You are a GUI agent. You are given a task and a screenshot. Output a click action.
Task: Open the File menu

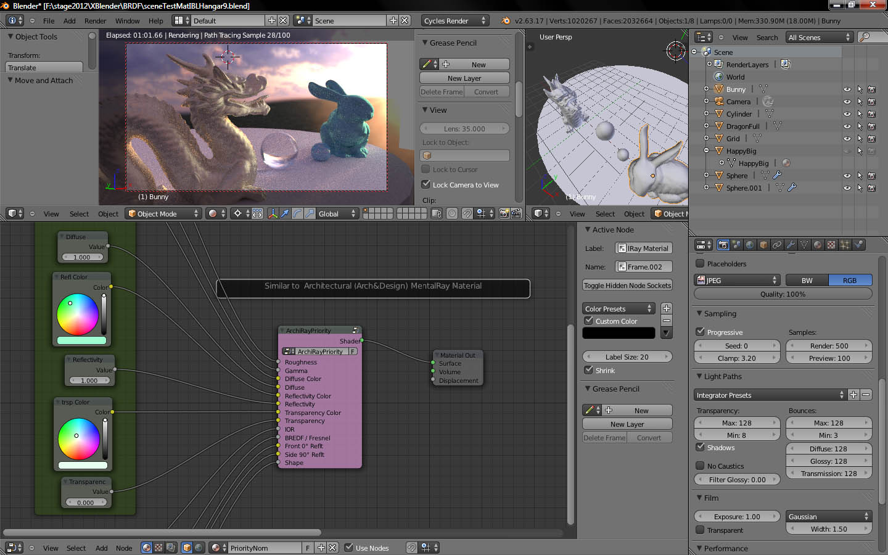pos(49,20)
